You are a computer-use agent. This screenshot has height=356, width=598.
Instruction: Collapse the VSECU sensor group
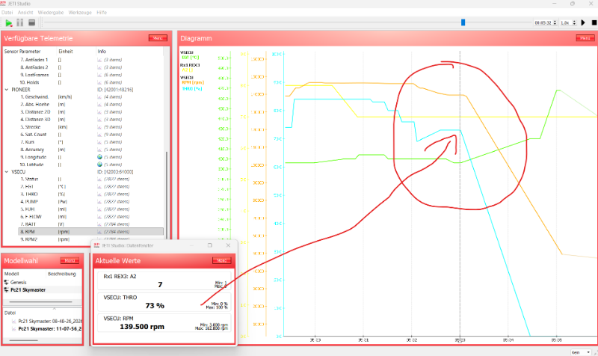point(7,172)
